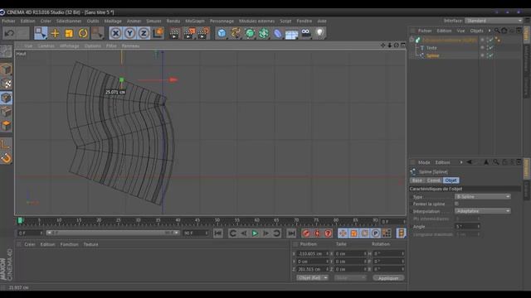The height and width of the screenshot is (298, 531).
Task: Activate the Scale tool
Action: tap(69, 33)
